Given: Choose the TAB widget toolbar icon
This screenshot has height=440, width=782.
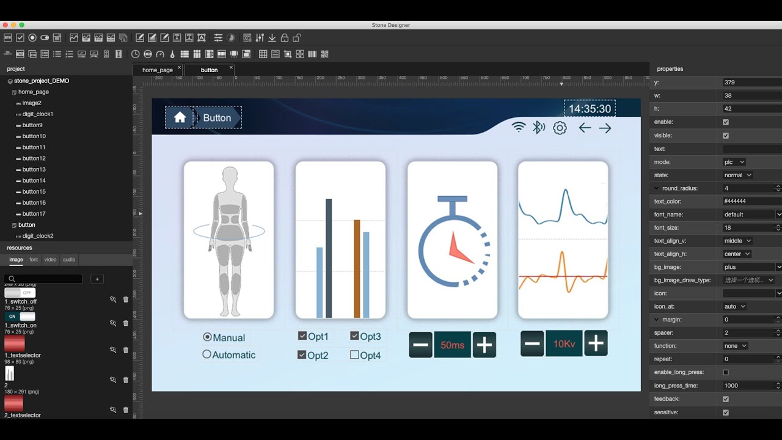Looking at the screenshot, I should pos(20,54).
